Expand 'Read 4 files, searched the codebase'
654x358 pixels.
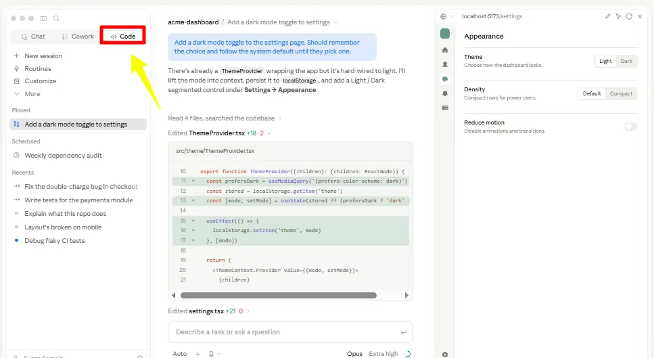(x=225, y=118)
